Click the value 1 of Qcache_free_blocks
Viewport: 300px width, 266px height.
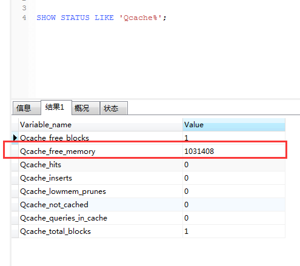[234, 138]
